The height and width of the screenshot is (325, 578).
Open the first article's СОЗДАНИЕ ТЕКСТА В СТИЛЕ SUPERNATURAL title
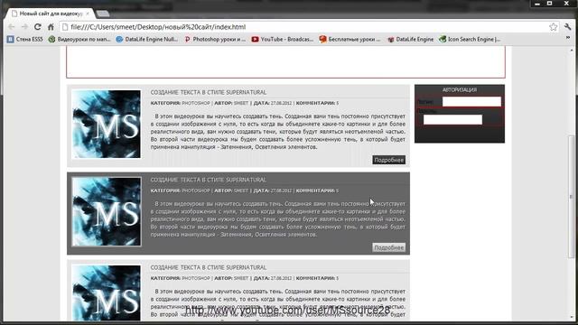pos(209,92)
